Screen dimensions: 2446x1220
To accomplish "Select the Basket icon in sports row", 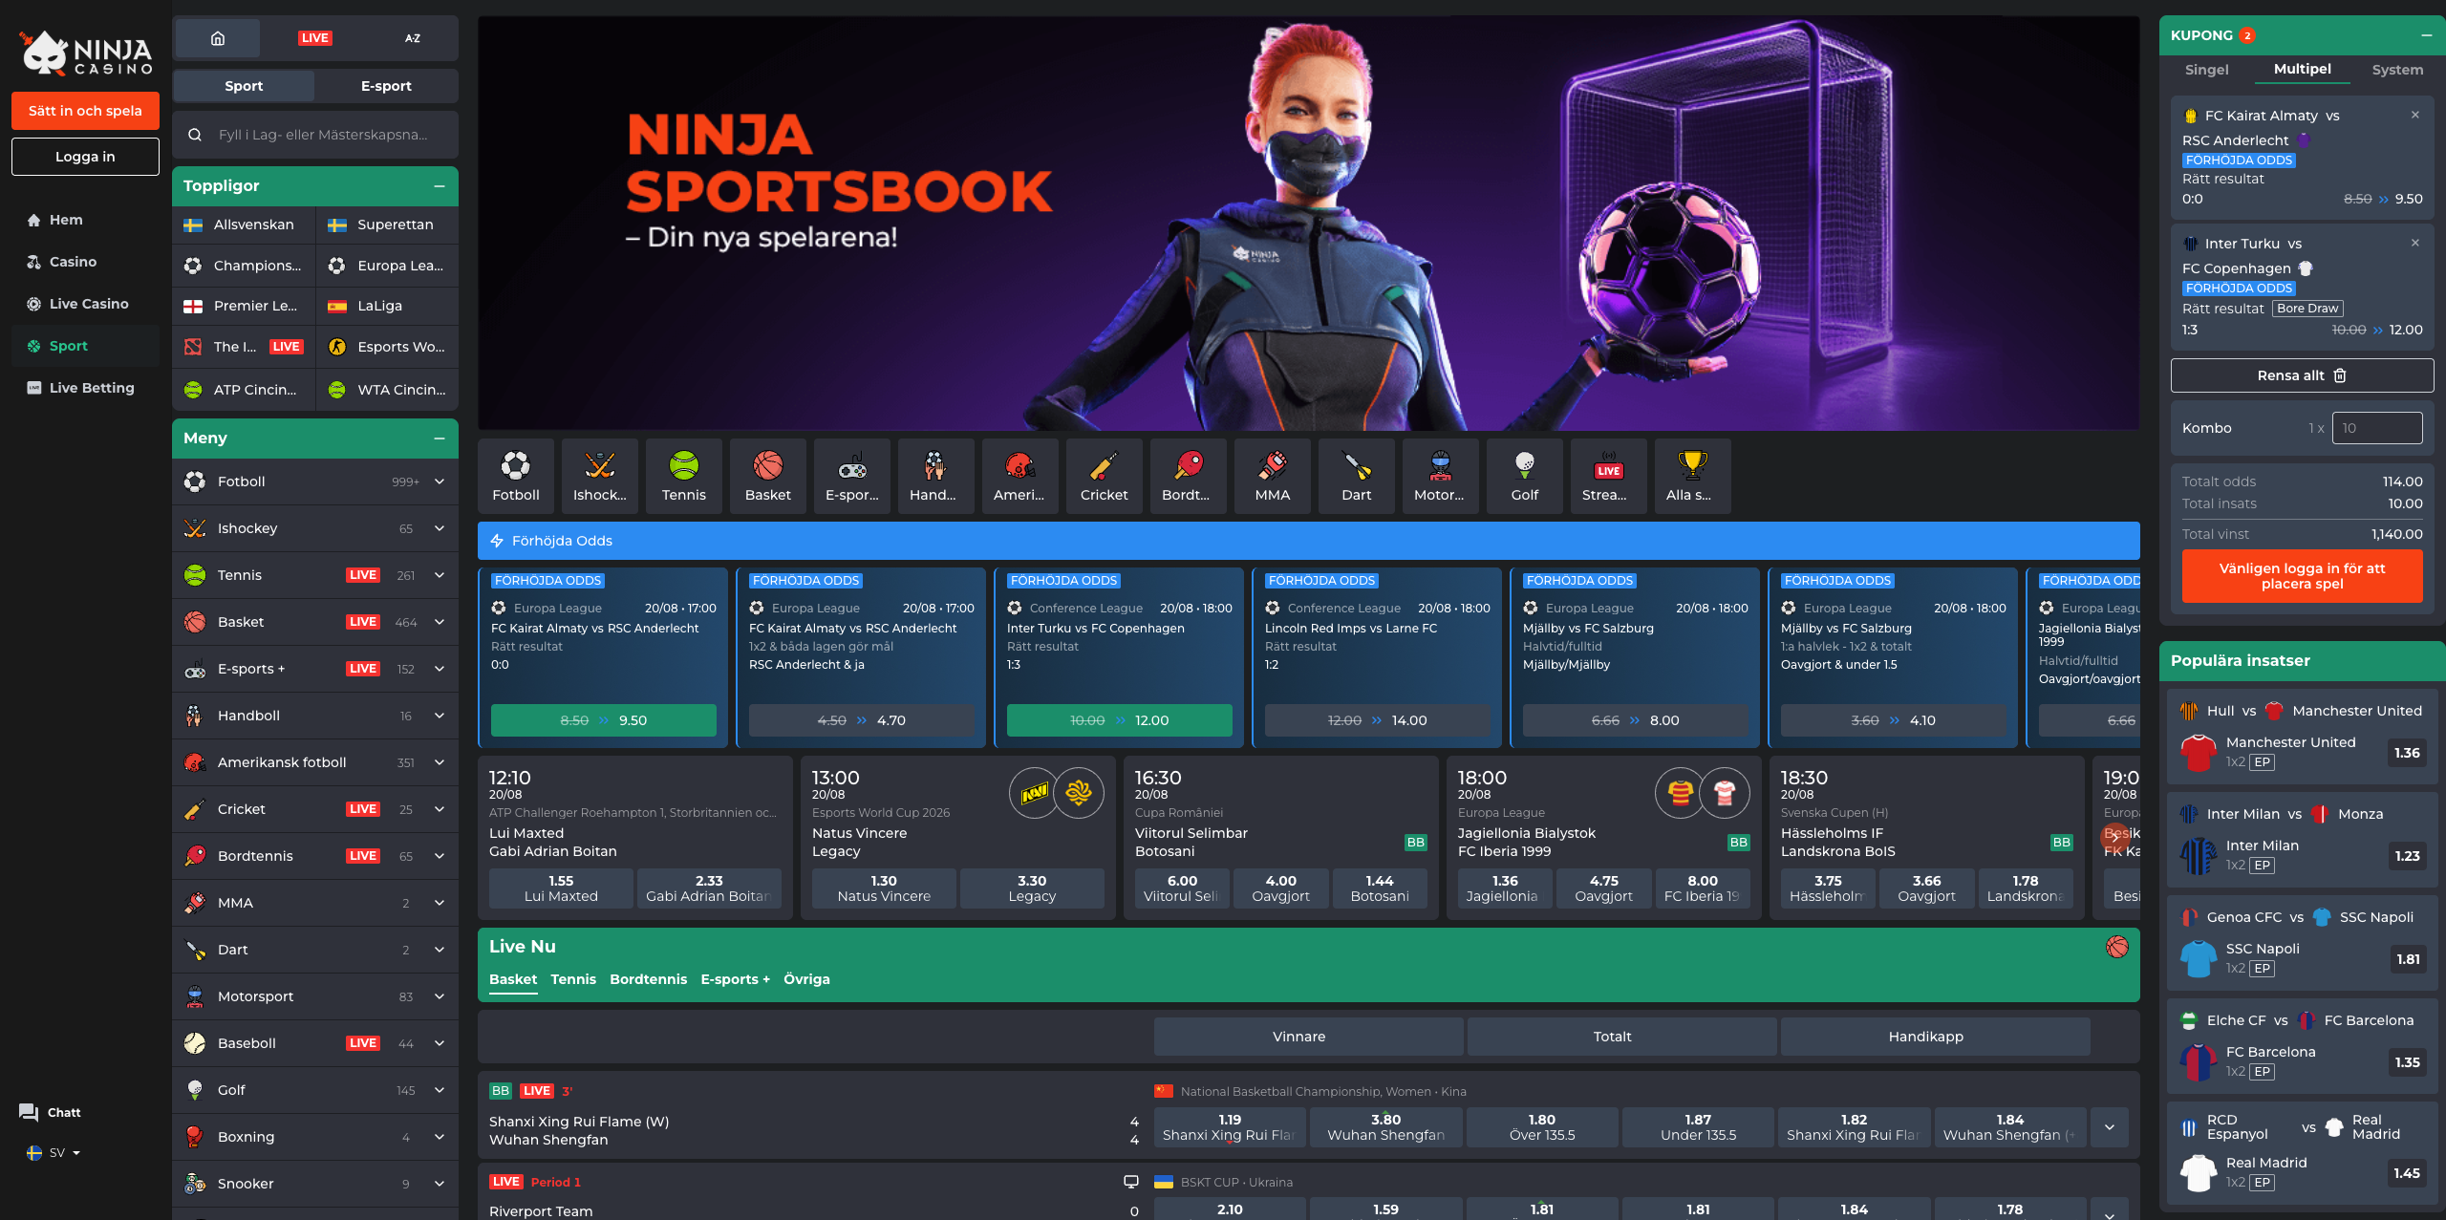I will 768,477.
